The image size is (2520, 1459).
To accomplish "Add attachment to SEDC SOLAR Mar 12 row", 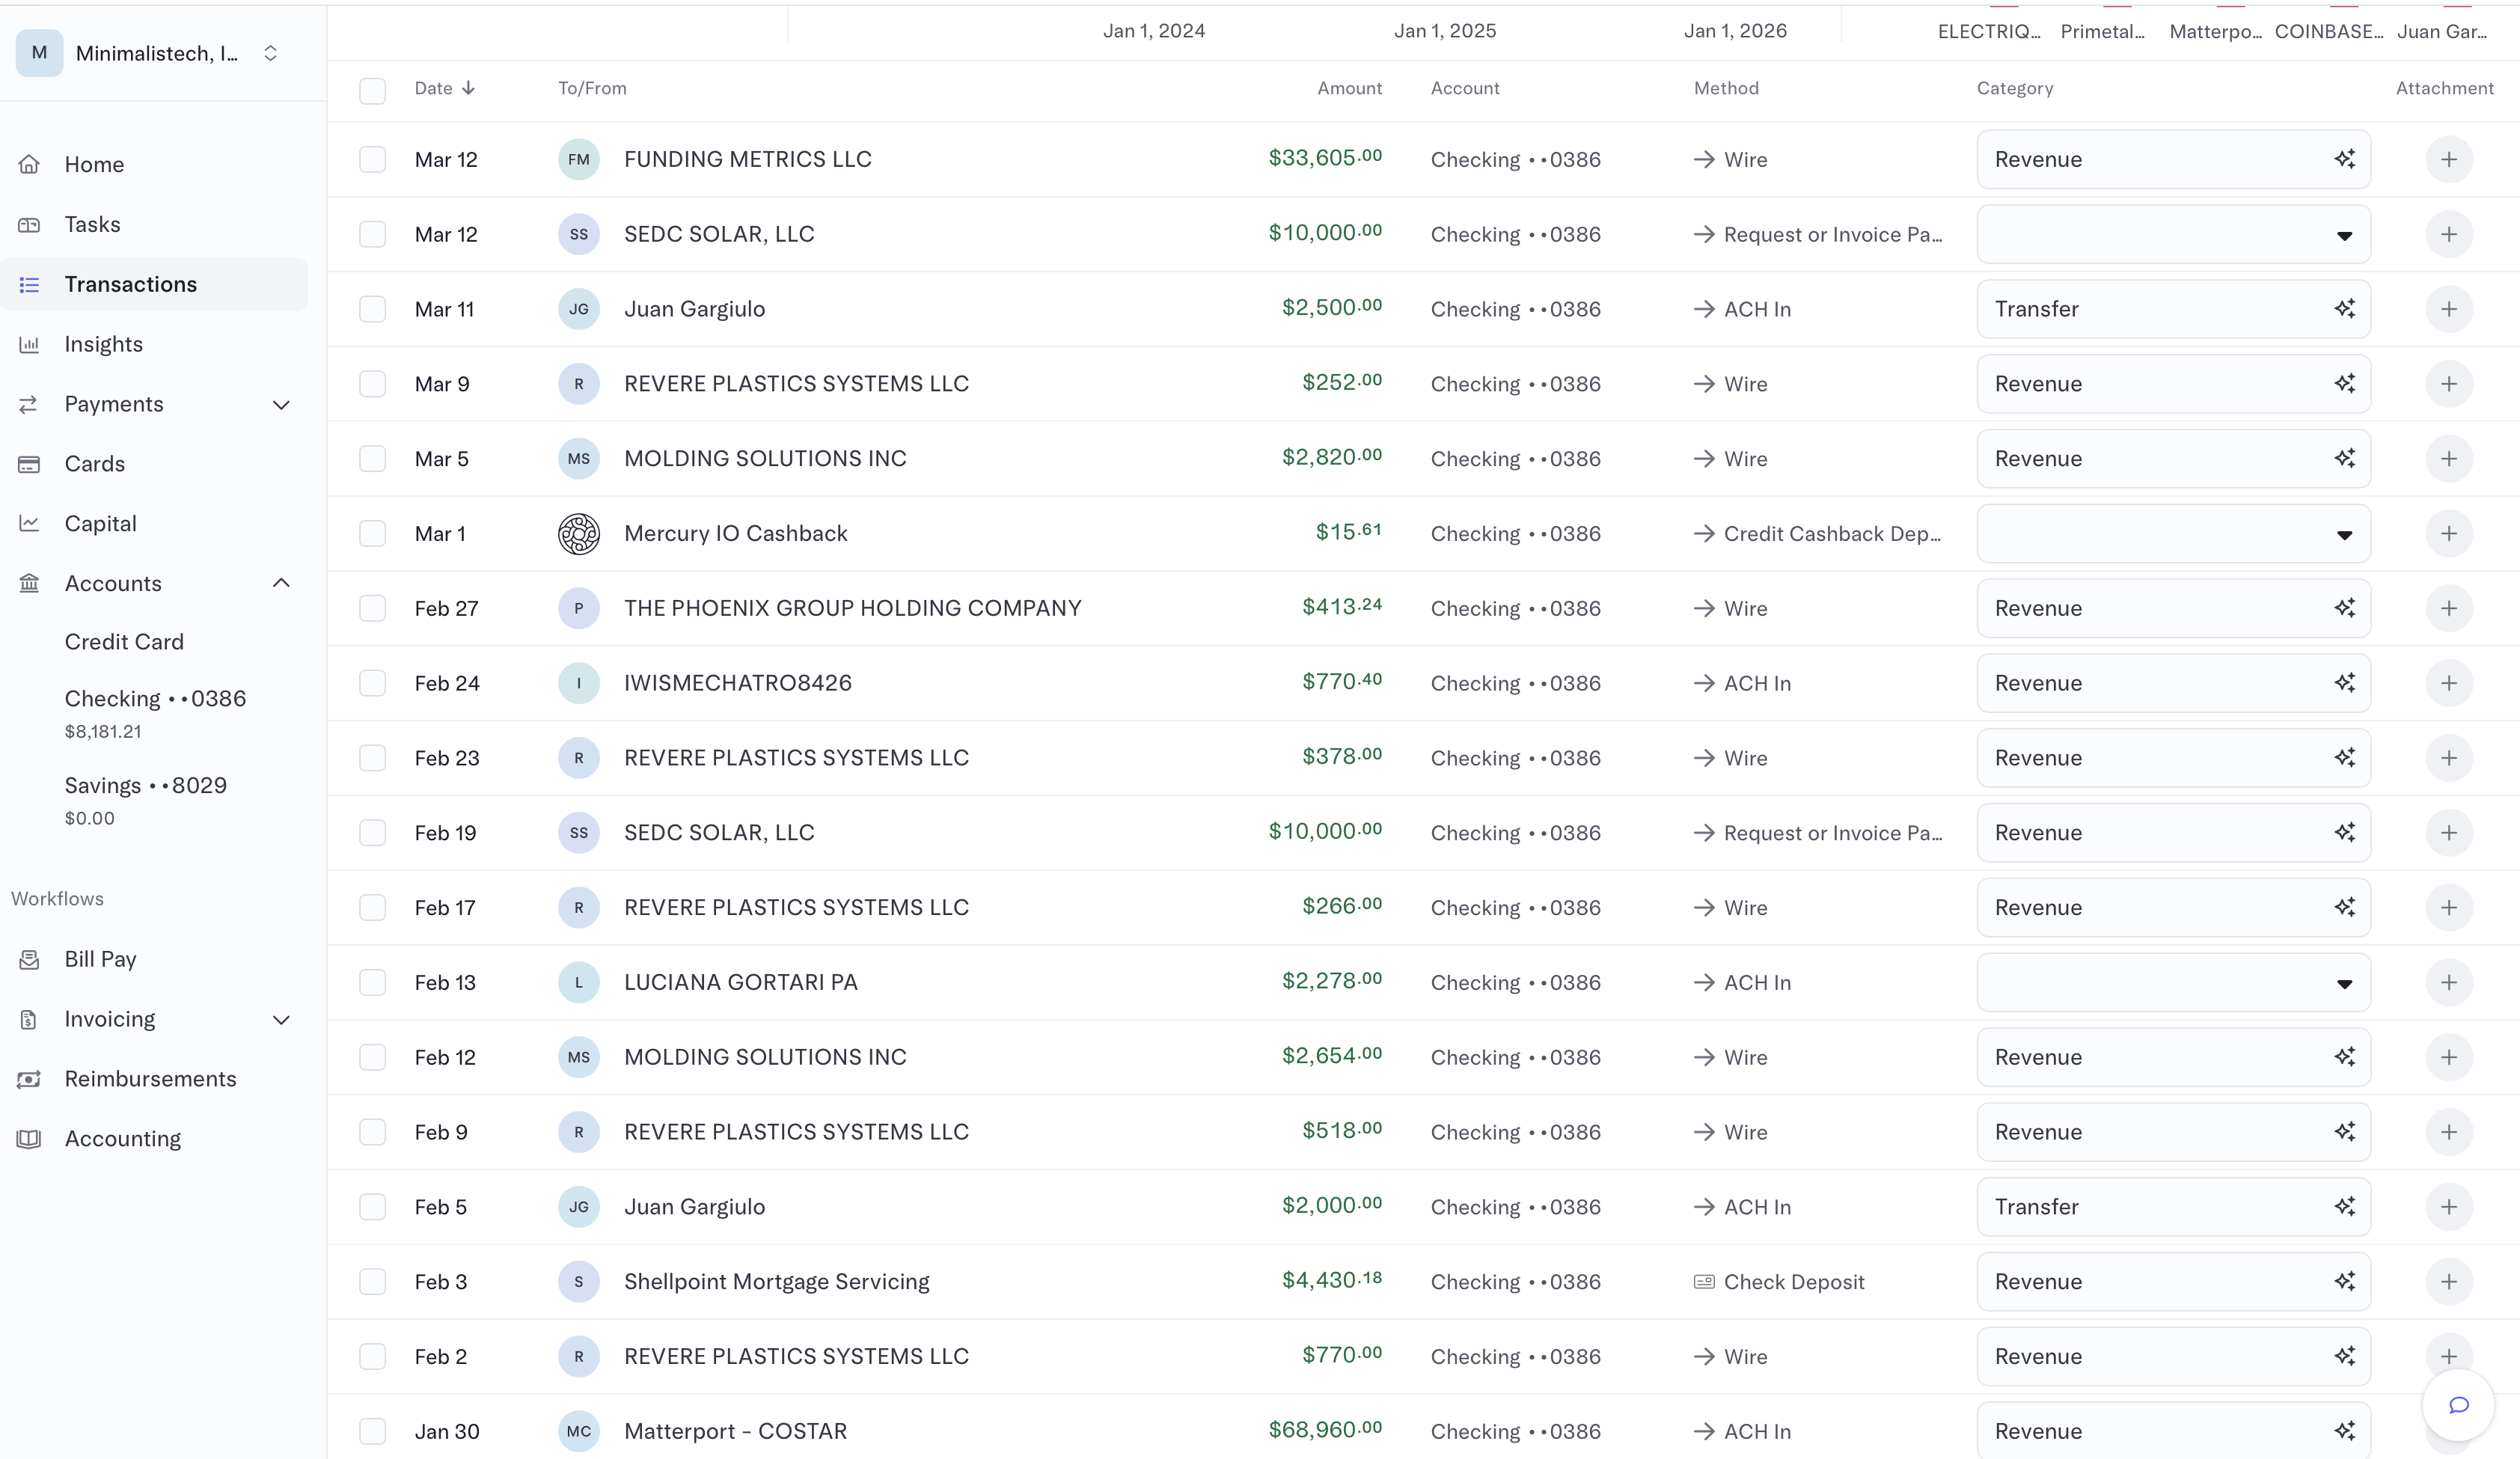I will (x=2448, y=234).
